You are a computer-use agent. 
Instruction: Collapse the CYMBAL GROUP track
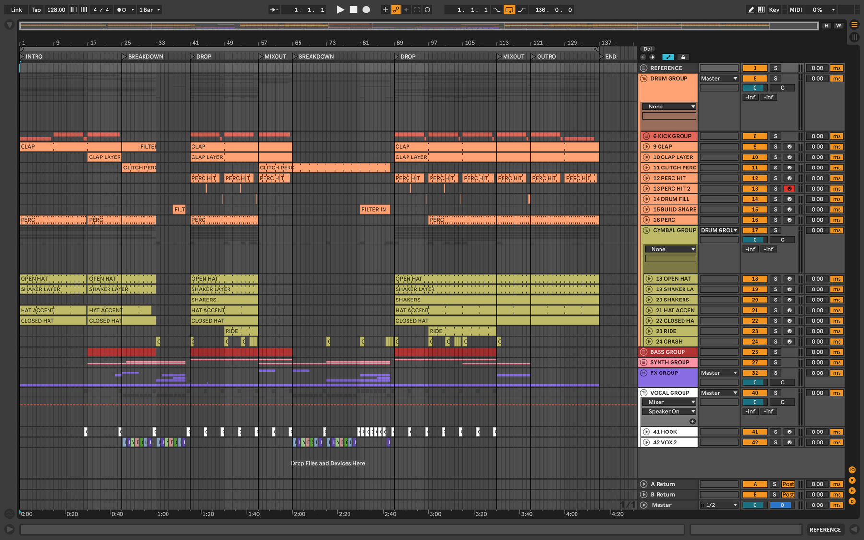tap(646, 230)
